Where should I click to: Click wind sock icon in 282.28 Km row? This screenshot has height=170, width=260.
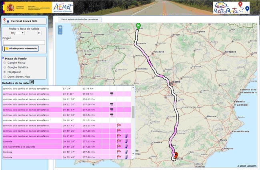coord(119,136)
